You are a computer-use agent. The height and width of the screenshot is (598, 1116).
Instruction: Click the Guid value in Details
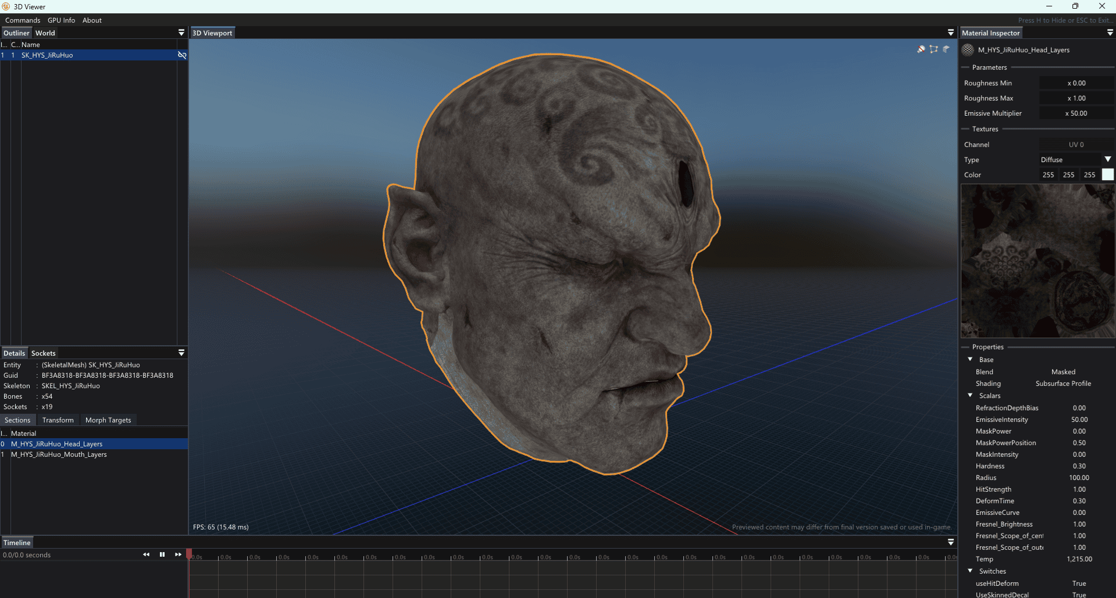click(x=108, y=375)
